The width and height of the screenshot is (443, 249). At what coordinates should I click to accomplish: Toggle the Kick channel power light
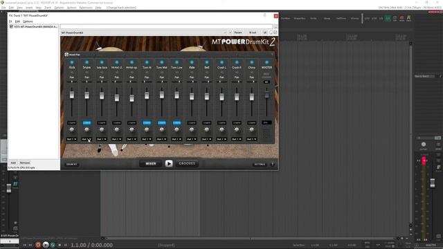tap(72, 62)
